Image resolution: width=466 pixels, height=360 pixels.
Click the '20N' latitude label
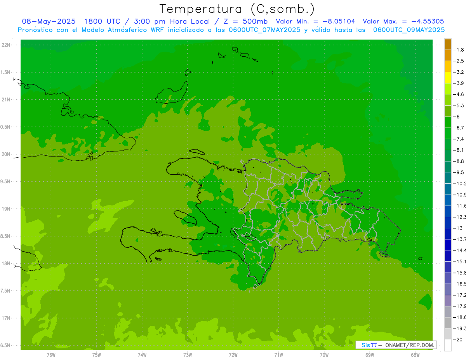pyautogui.click(x=6, y=154)
